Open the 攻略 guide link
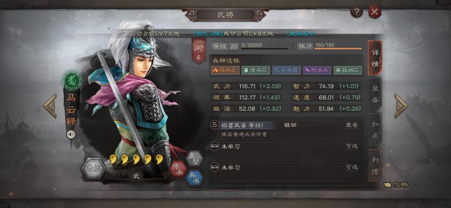The height and width of the screenshot is (208, 451). 396,184
